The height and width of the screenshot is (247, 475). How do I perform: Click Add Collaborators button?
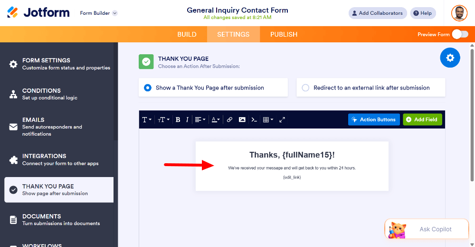click(378, 13)
